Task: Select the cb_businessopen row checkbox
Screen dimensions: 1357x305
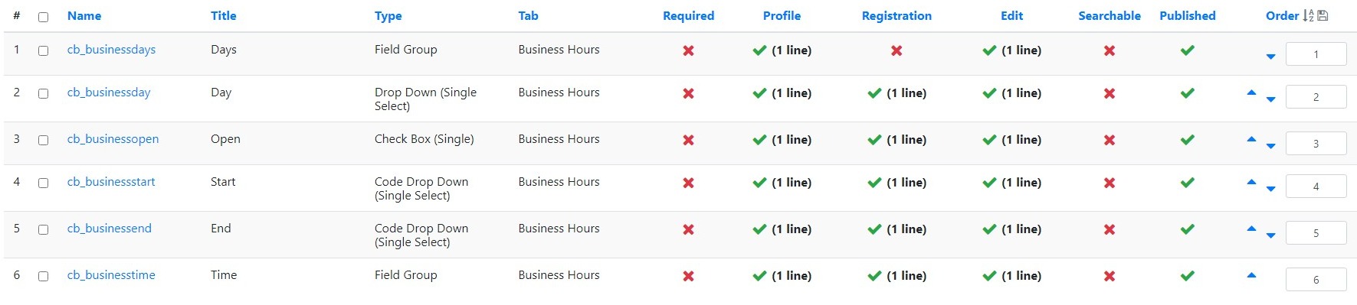Action: pyautogui.click(x=44, y=140)
